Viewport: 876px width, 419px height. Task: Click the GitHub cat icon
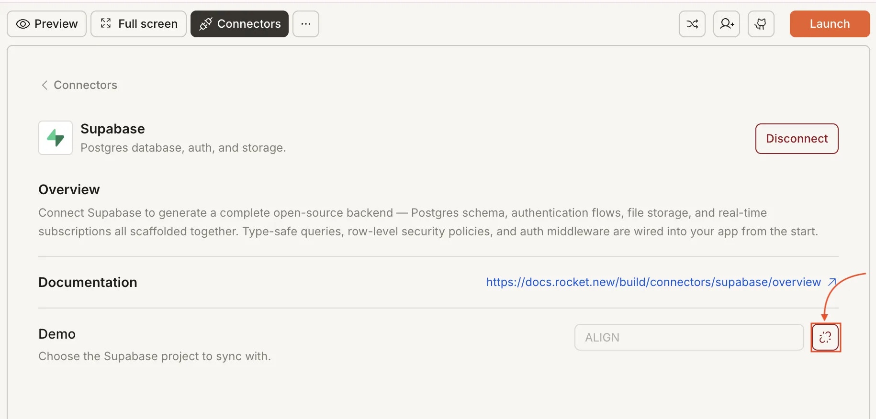coord(761,24)
